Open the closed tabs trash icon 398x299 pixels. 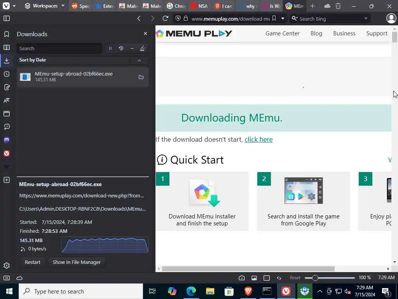click(x=338, y=6)
